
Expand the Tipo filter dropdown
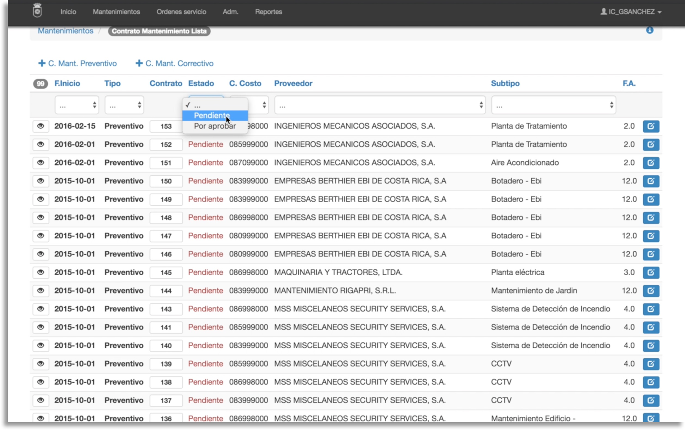(x=124, y=105)
